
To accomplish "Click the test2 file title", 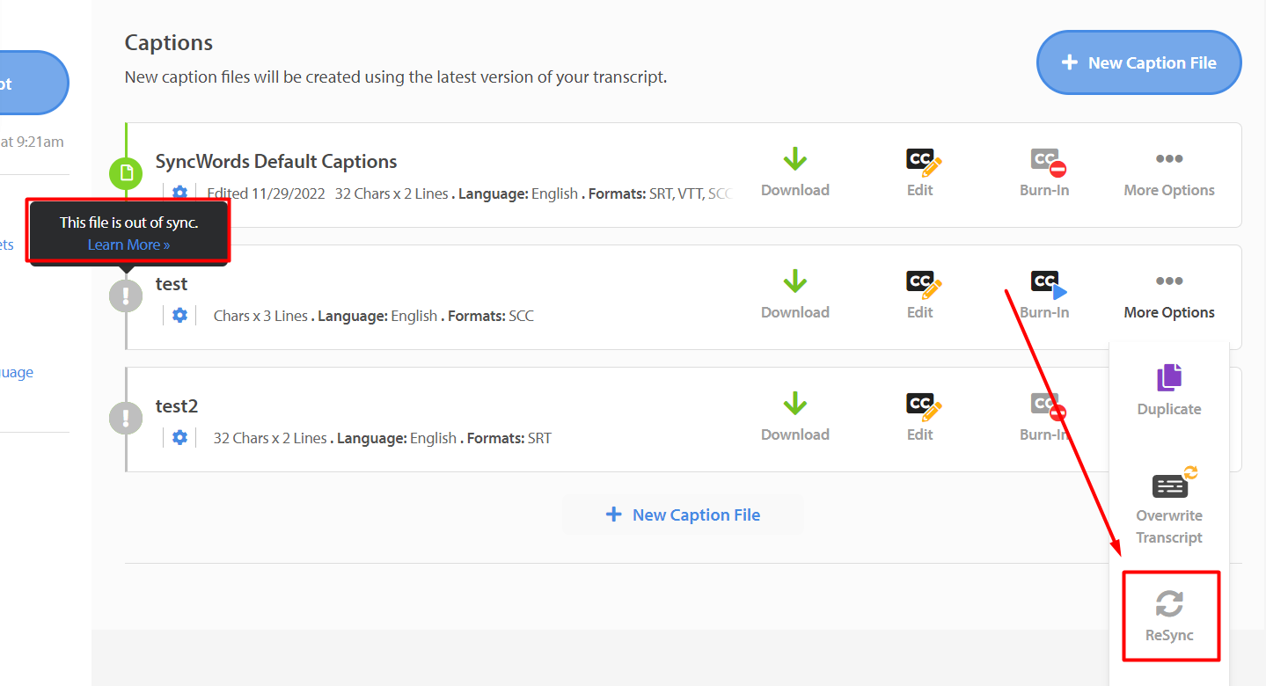I will pyautogui.click(x=177, y=405).
